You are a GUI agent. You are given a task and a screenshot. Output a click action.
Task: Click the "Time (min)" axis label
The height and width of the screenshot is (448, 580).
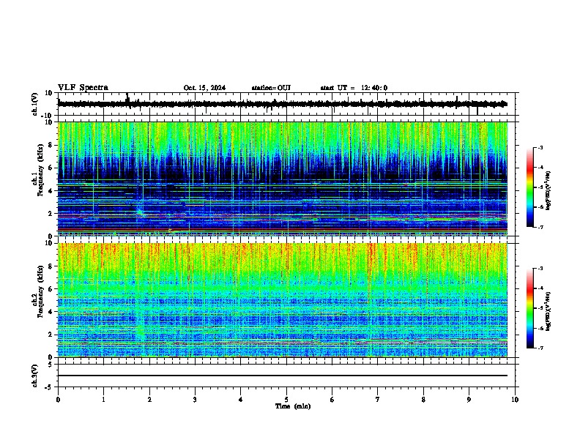(293, 406)
